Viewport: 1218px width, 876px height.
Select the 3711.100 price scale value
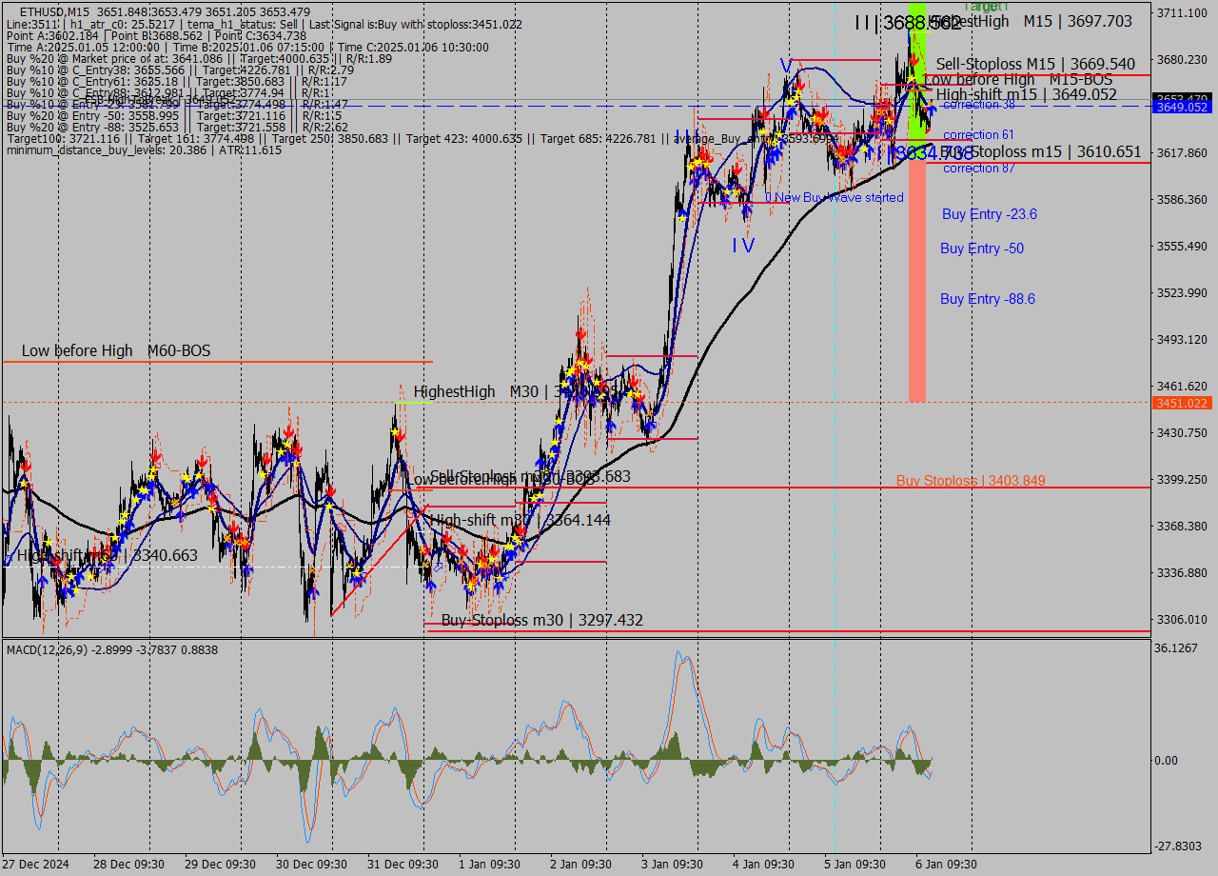1182,12
